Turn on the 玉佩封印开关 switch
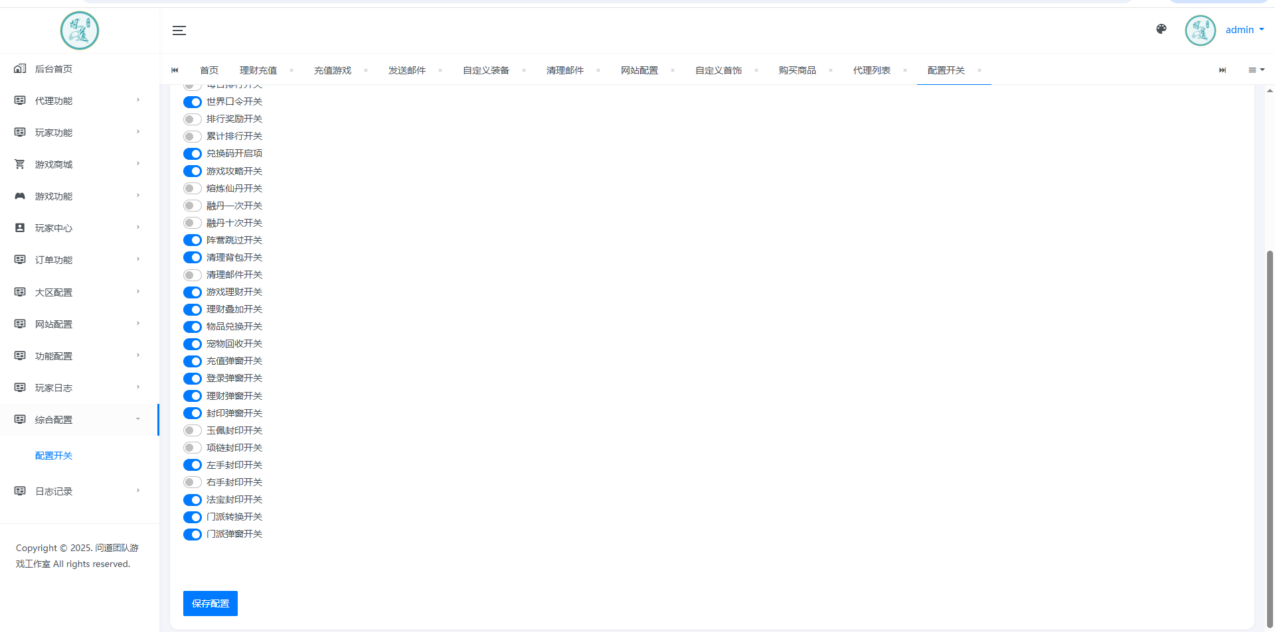Image resolution: width=1275 pixels, height=632 pixels. point(193,430)
